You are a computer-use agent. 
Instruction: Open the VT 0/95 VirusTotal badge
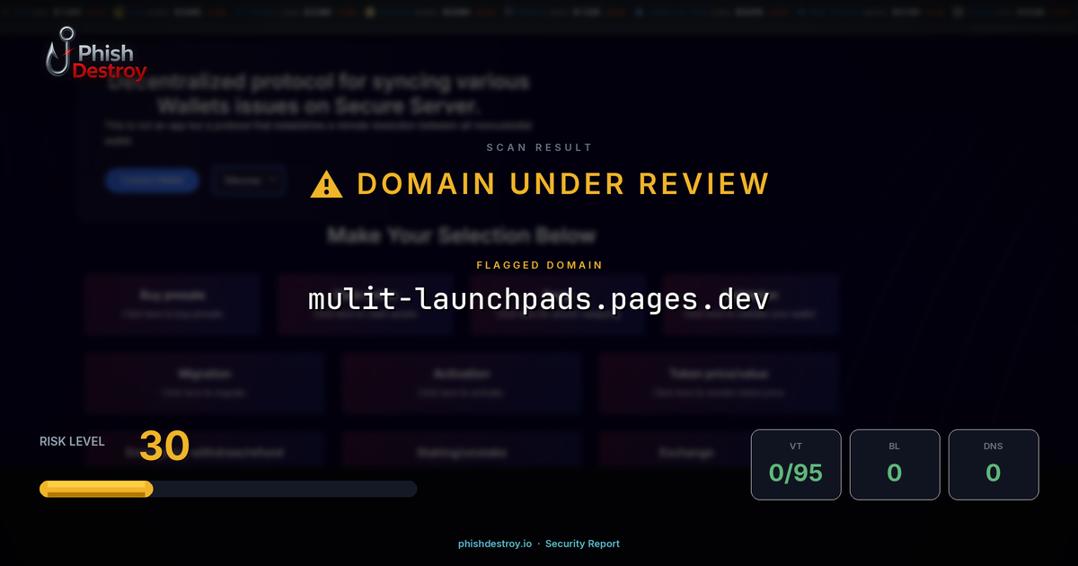click(796, 464)
